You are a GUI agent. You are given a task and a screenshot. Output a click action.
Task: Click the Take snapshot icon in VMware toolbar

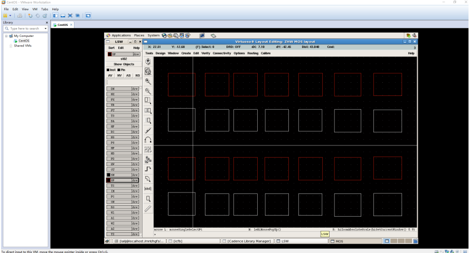tap(30, 15)
